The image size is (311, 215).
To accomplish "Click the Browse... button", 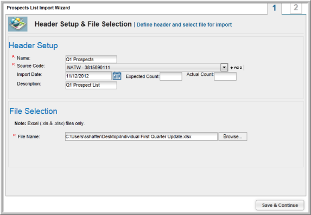I will (x=233, y=136).
